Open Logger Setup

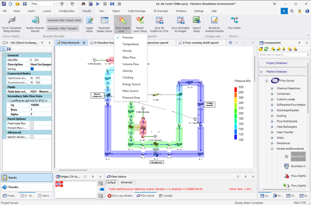(x=89, y=25)
